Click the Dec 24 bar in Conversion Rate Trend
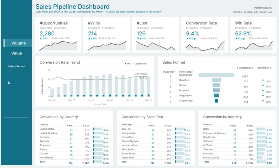This screenshot has width=279, height=168. 52,92
